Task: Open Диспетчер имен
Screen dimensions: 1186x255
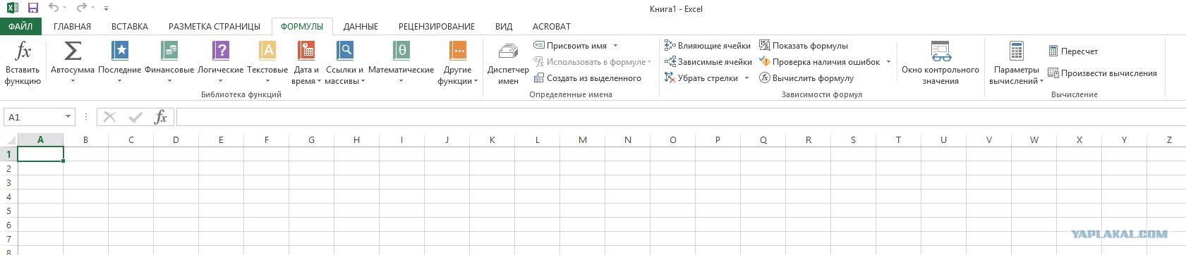Action: (508, 63)
